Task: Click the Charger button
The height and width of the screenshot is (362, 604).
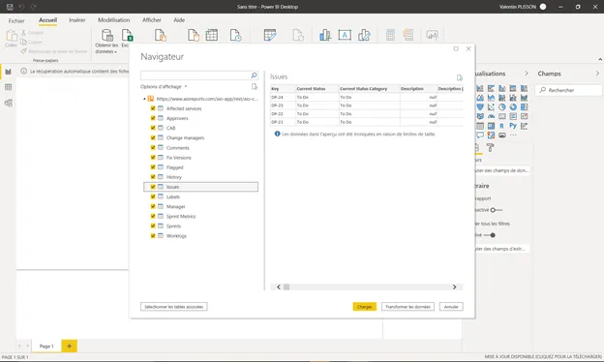Action: point(364,307)
